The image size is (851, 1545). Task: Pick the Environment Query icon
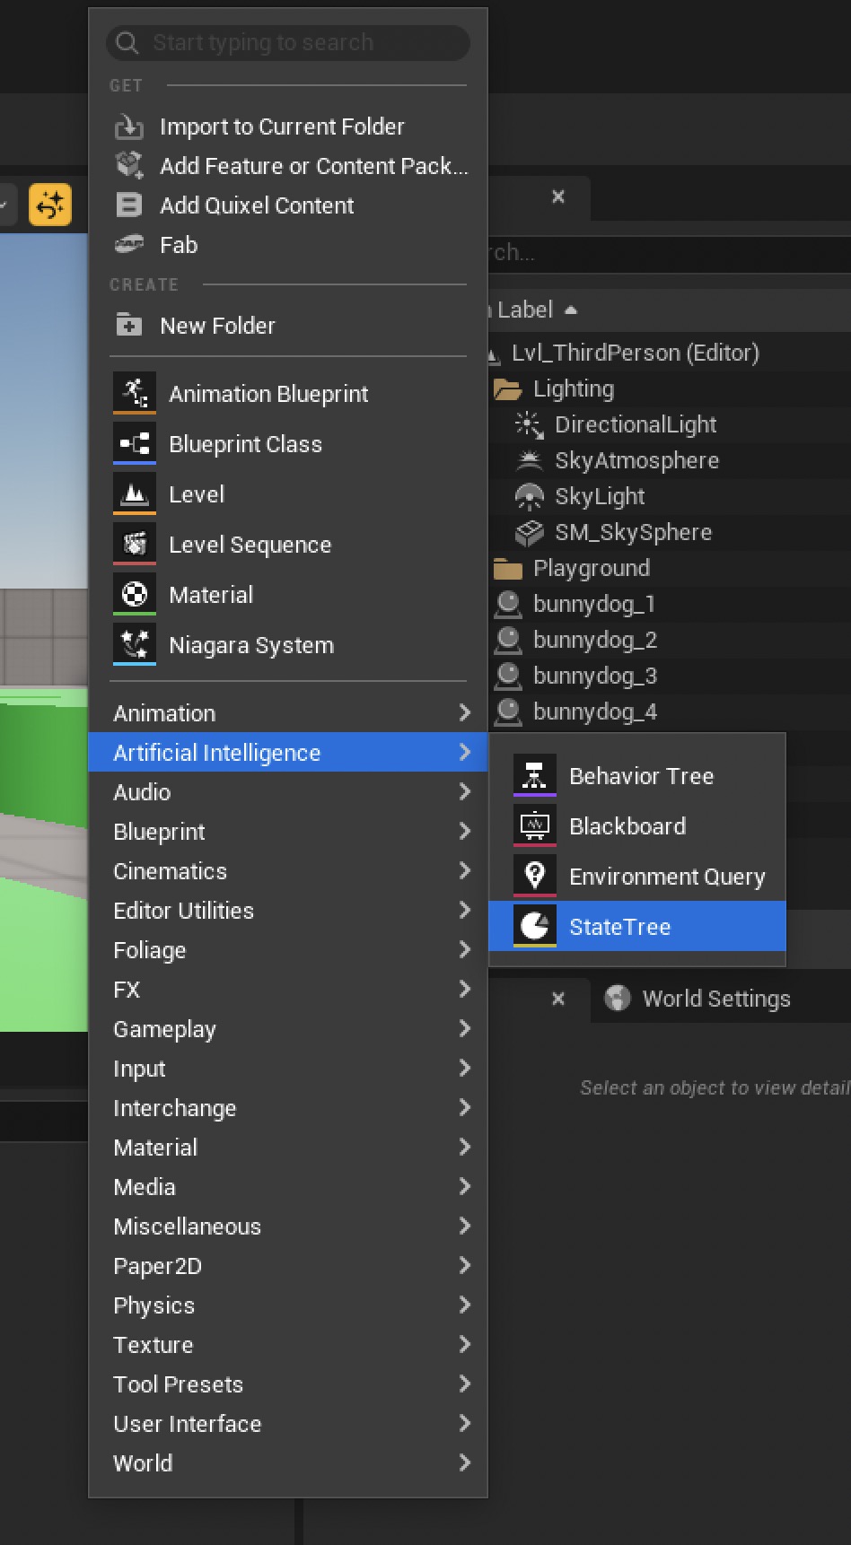coord(534,876)
